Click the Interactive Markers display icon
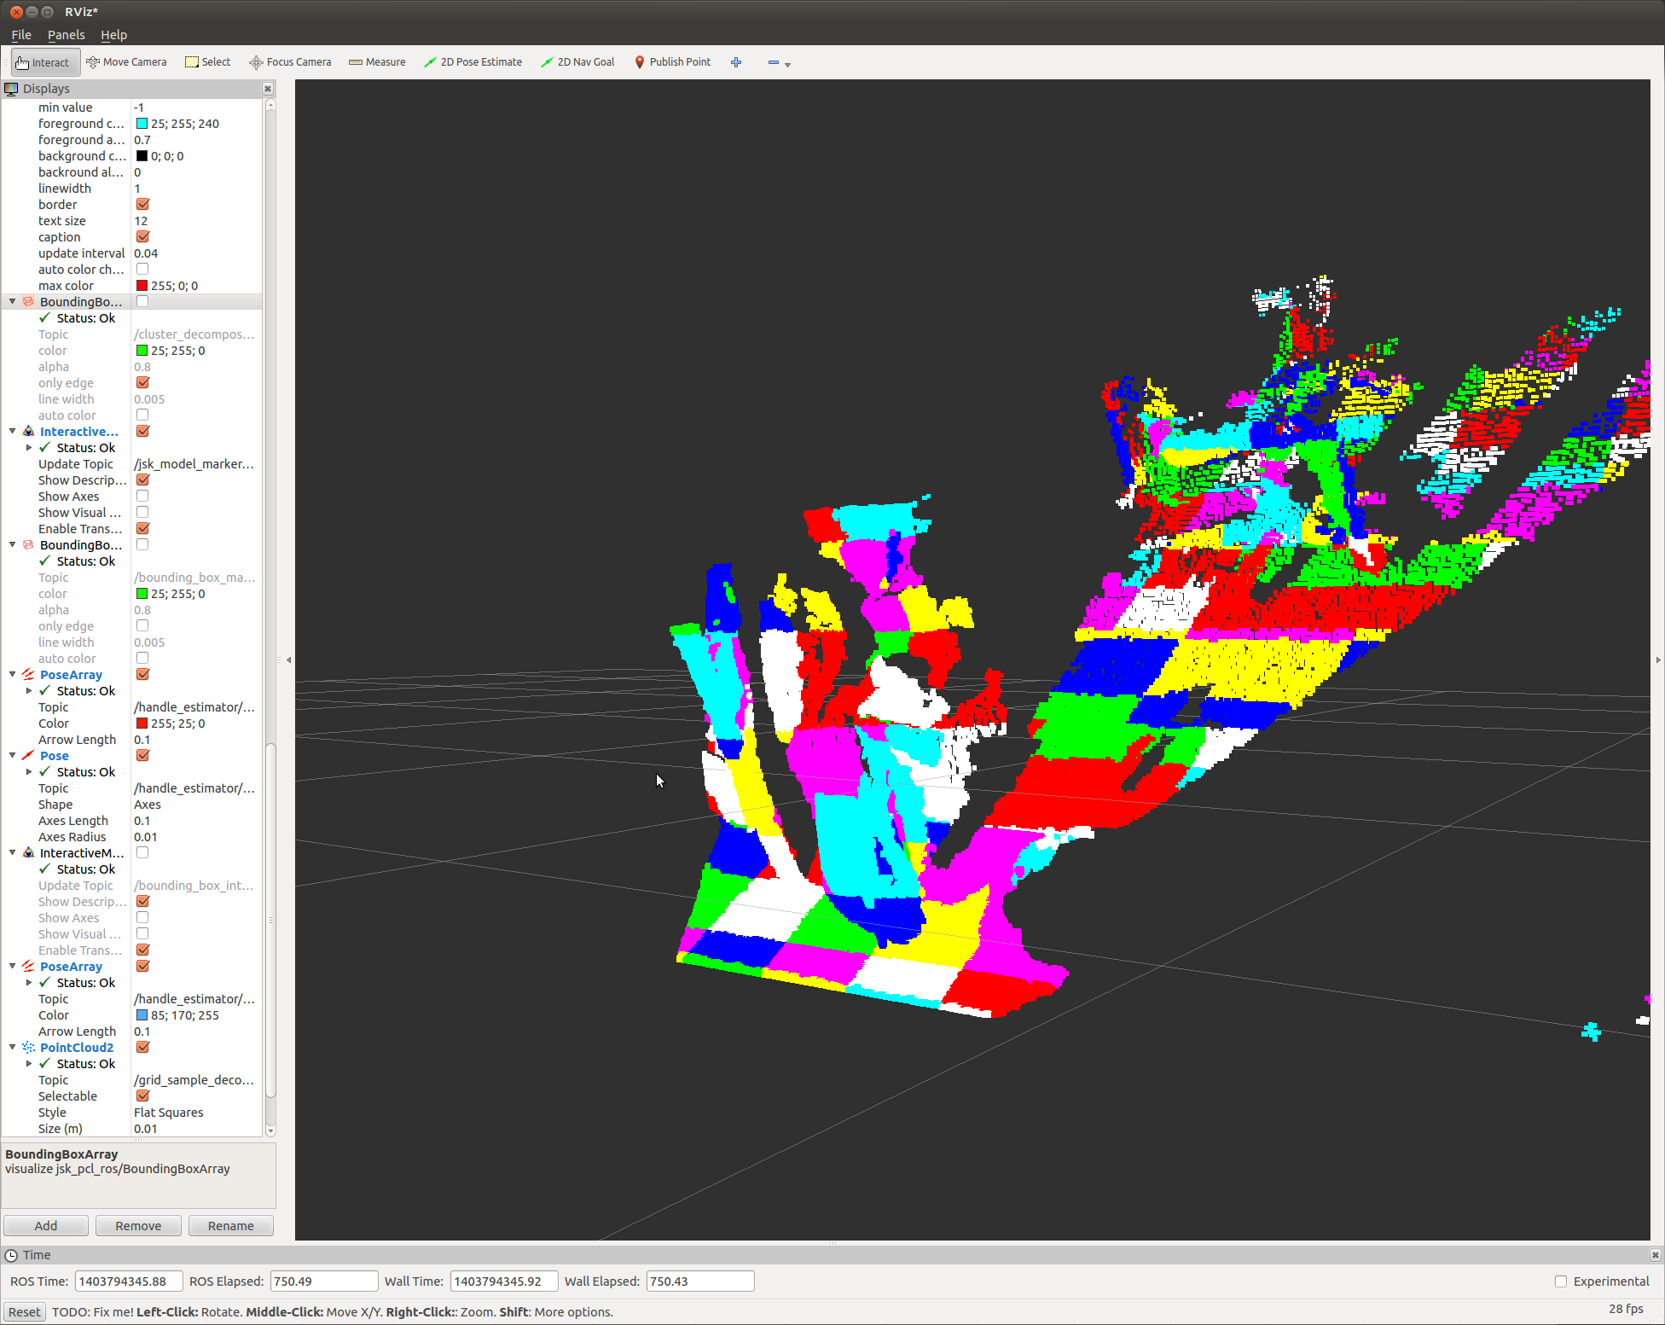Image resolution: width=1665 pixels, height=1325 pixels. [28, 432]
